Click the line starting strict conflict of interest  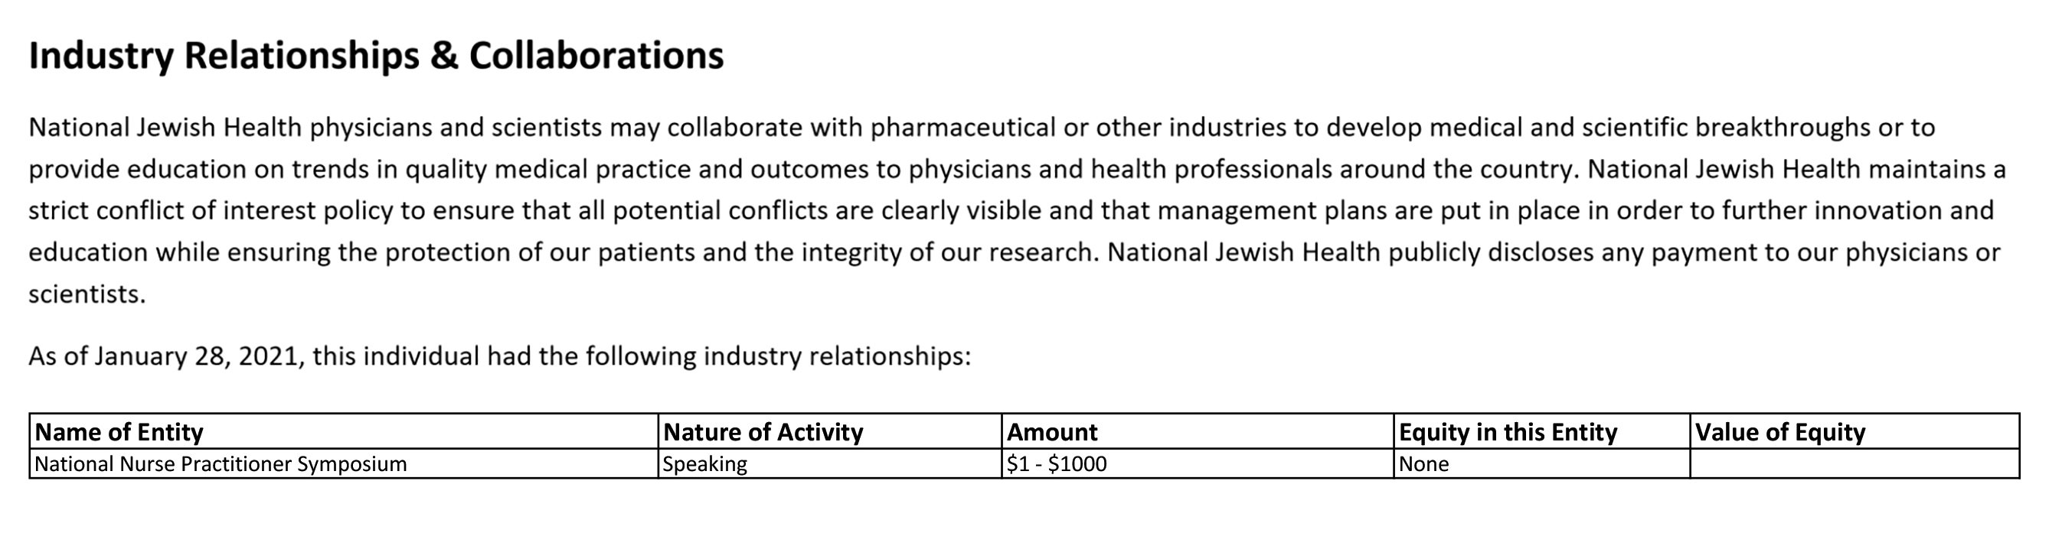[1011, 211]
